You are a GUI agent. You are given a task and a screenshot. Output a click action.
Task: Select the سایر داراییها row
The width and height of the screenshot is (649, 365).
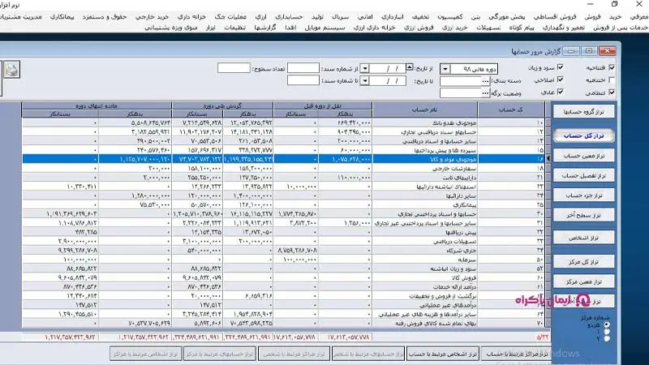tap(283, 195)
